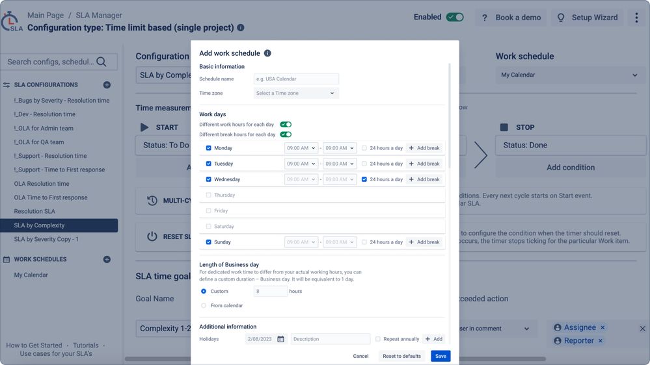Open Monday start time dropdown

(x=301, y=148)
